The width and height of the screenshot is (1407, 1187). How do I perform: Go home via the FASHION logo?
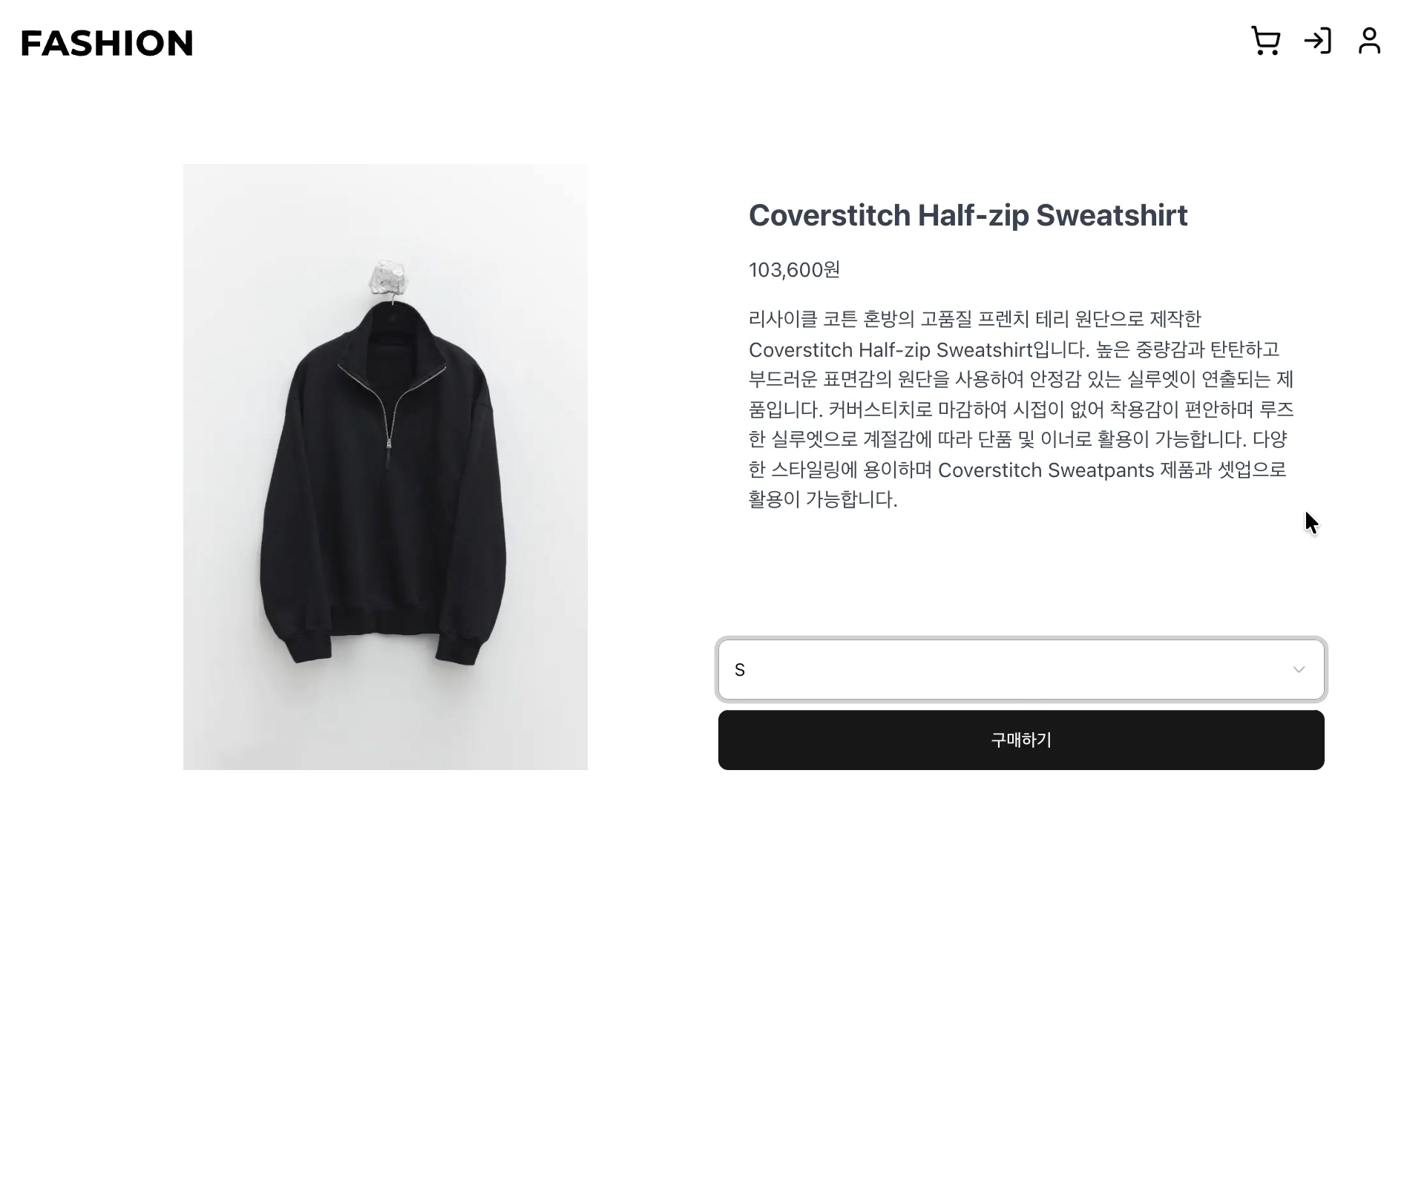click(x=107, y=43)
